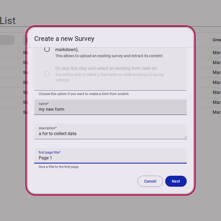Click the description textarea
The height and width of the screenshot is (221, 221).
pyautogui.click(x=110, y=131)
